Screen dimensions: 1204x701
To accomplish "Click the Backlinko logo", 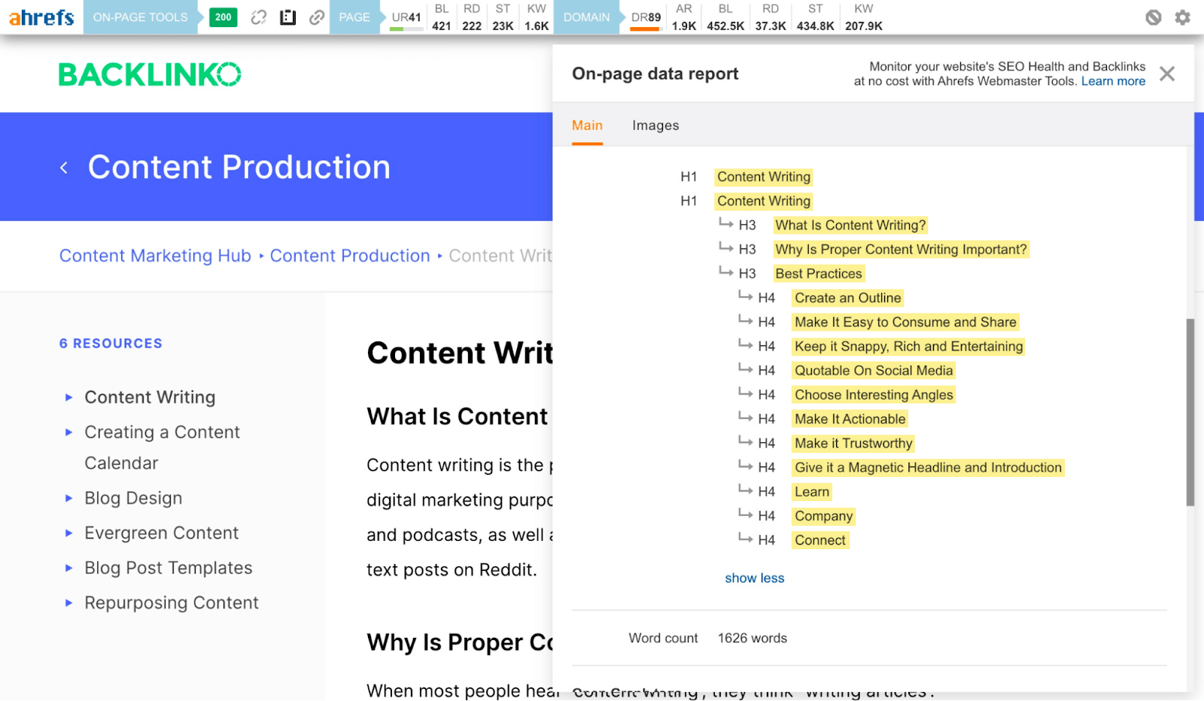I will (150, 74).
